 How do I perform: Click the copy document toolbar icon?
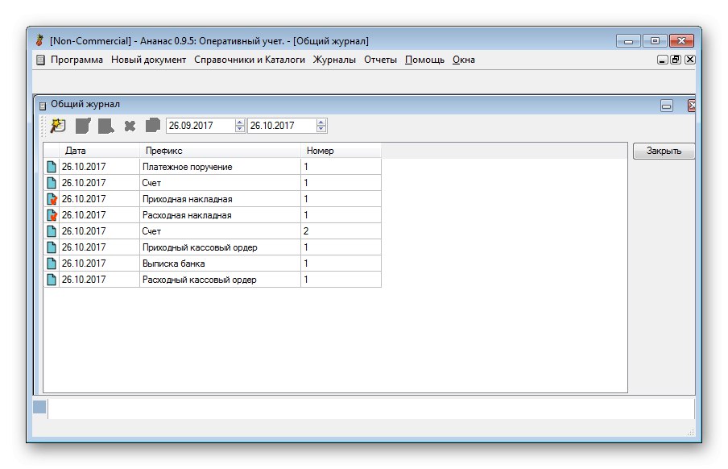pyautogui.click(x=153, y=125)
